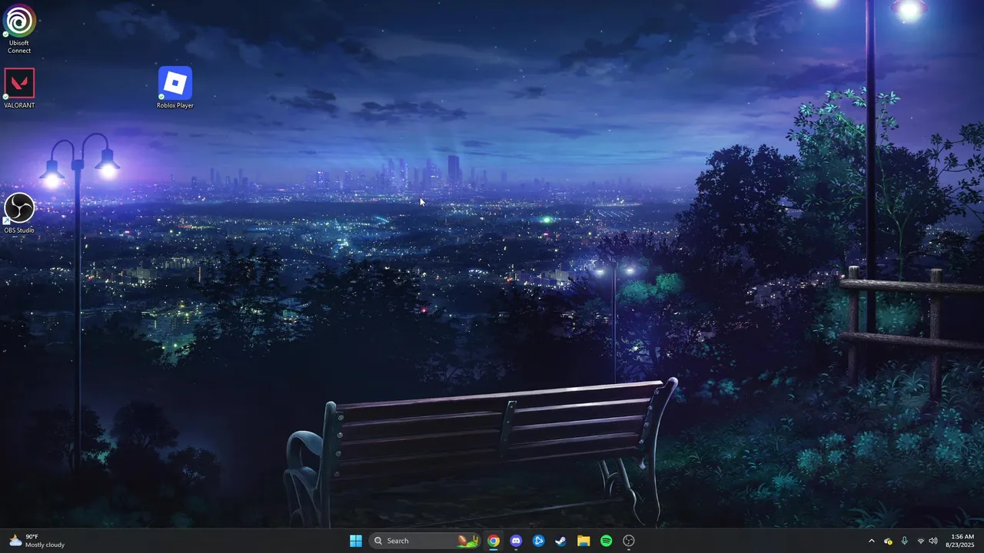Open Spotify from the taskbar
Viewport: 984px width, 553px height.
tap(606, 541)
